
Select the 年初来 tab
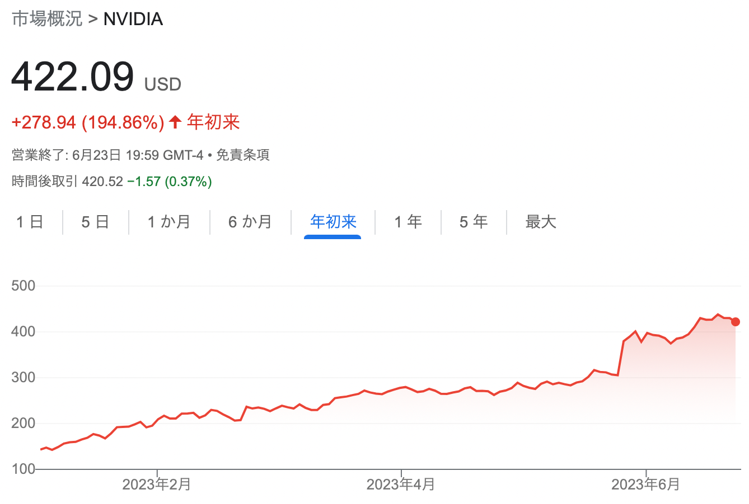click(333, 222)
